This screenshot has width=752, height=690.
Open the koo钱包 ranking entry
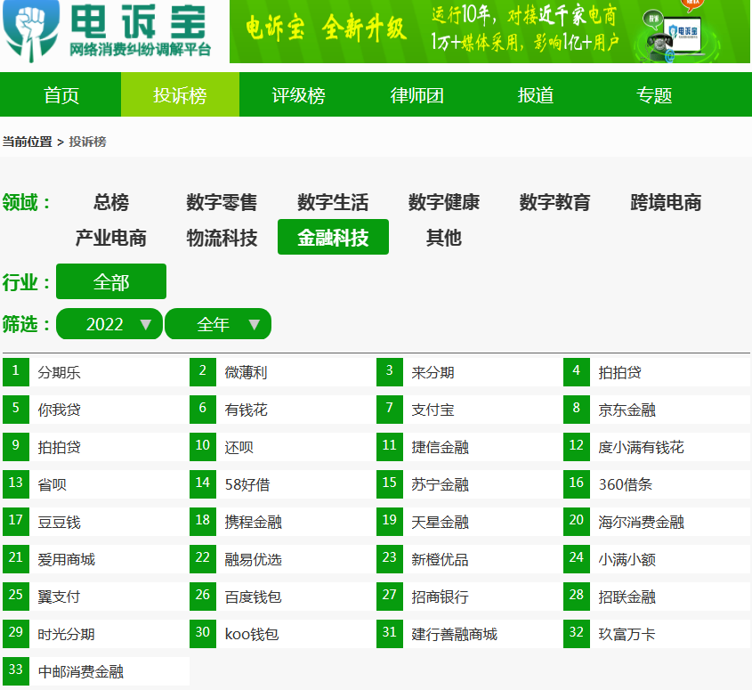[x=283, y=634]
